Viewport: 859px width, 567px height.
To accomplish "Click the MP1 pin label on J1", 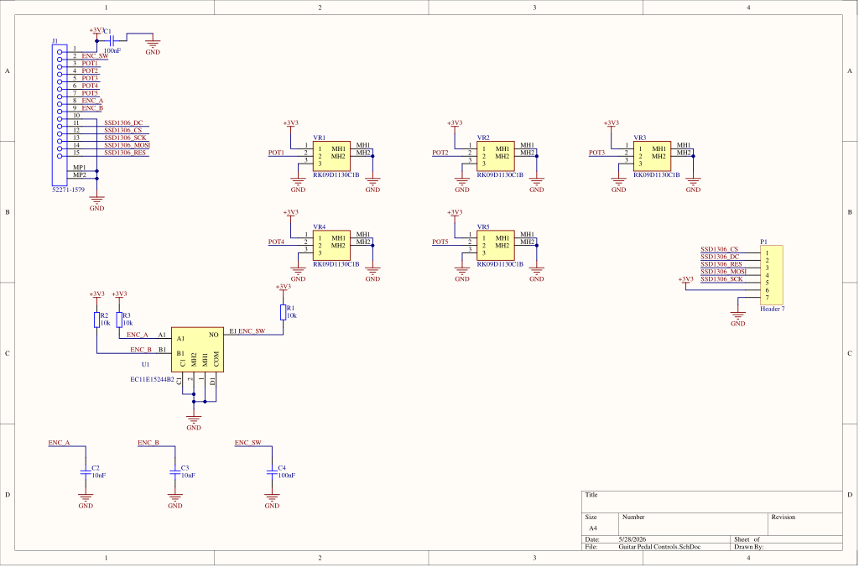I will pos(80,167).
